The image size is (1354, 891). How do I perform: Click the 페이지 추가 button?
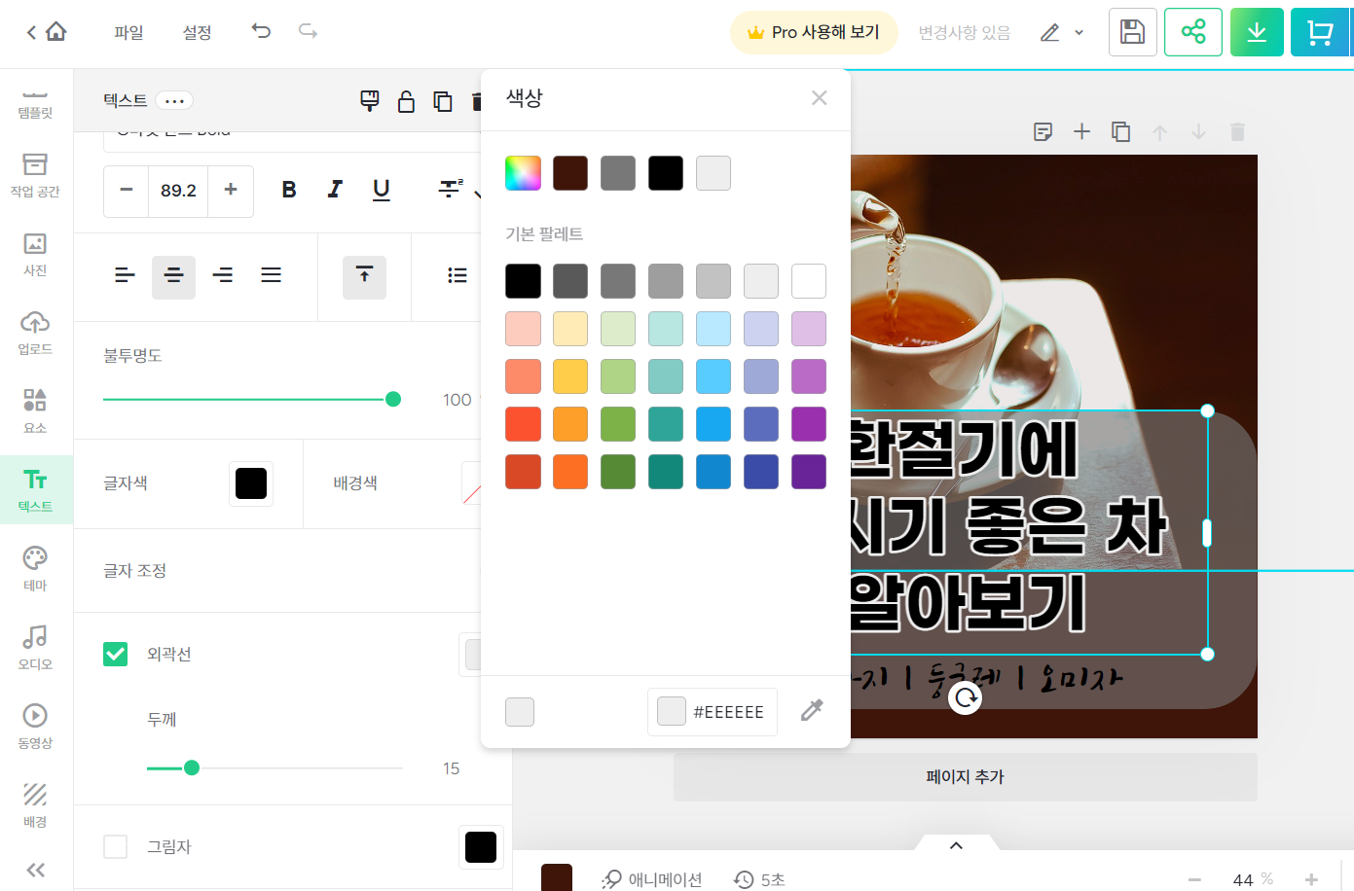pyautogui.click(x=964, y=776)
